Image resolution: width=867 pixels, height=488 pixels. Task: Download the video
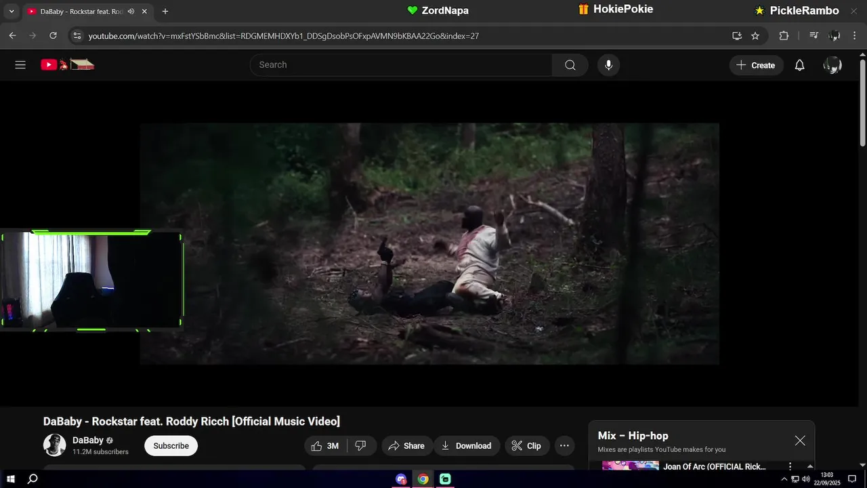pyautogui.click(x=467, y=446)
